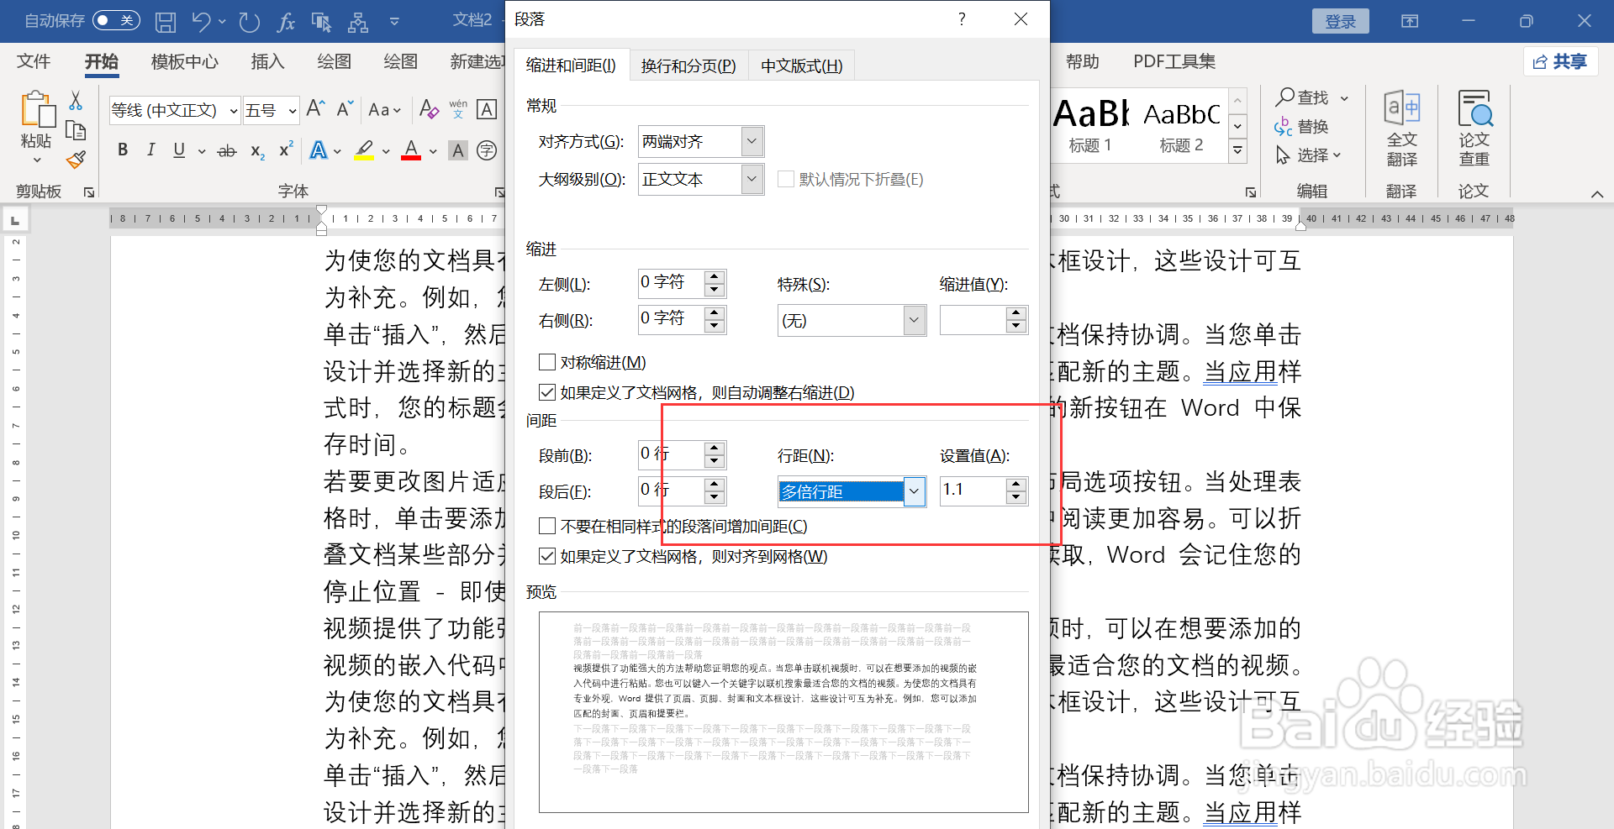
Task: Click the 段前 spacing field
Action: pos(671,454)
